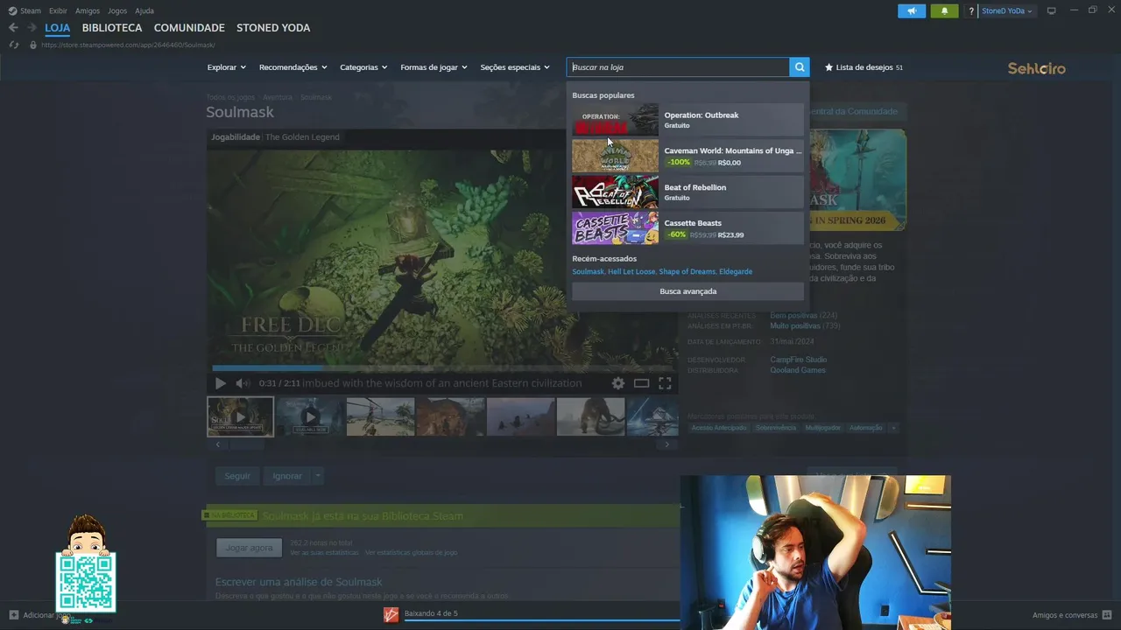Open the Exibir menu
1121x630 pixels.
(x=58, y=10)
